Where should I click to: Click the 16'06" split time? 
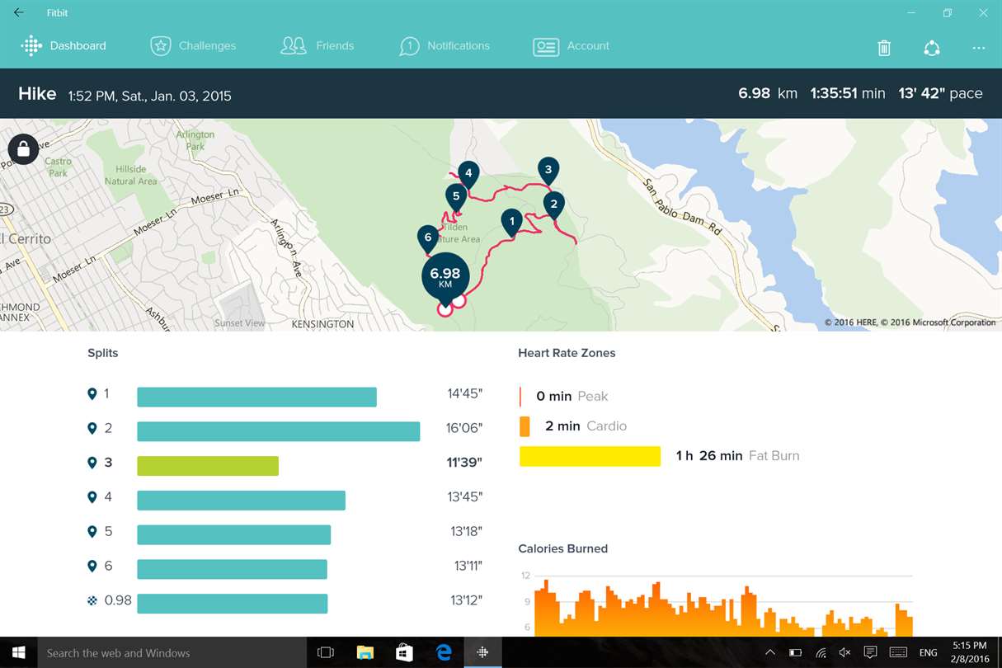pos(464,428)
